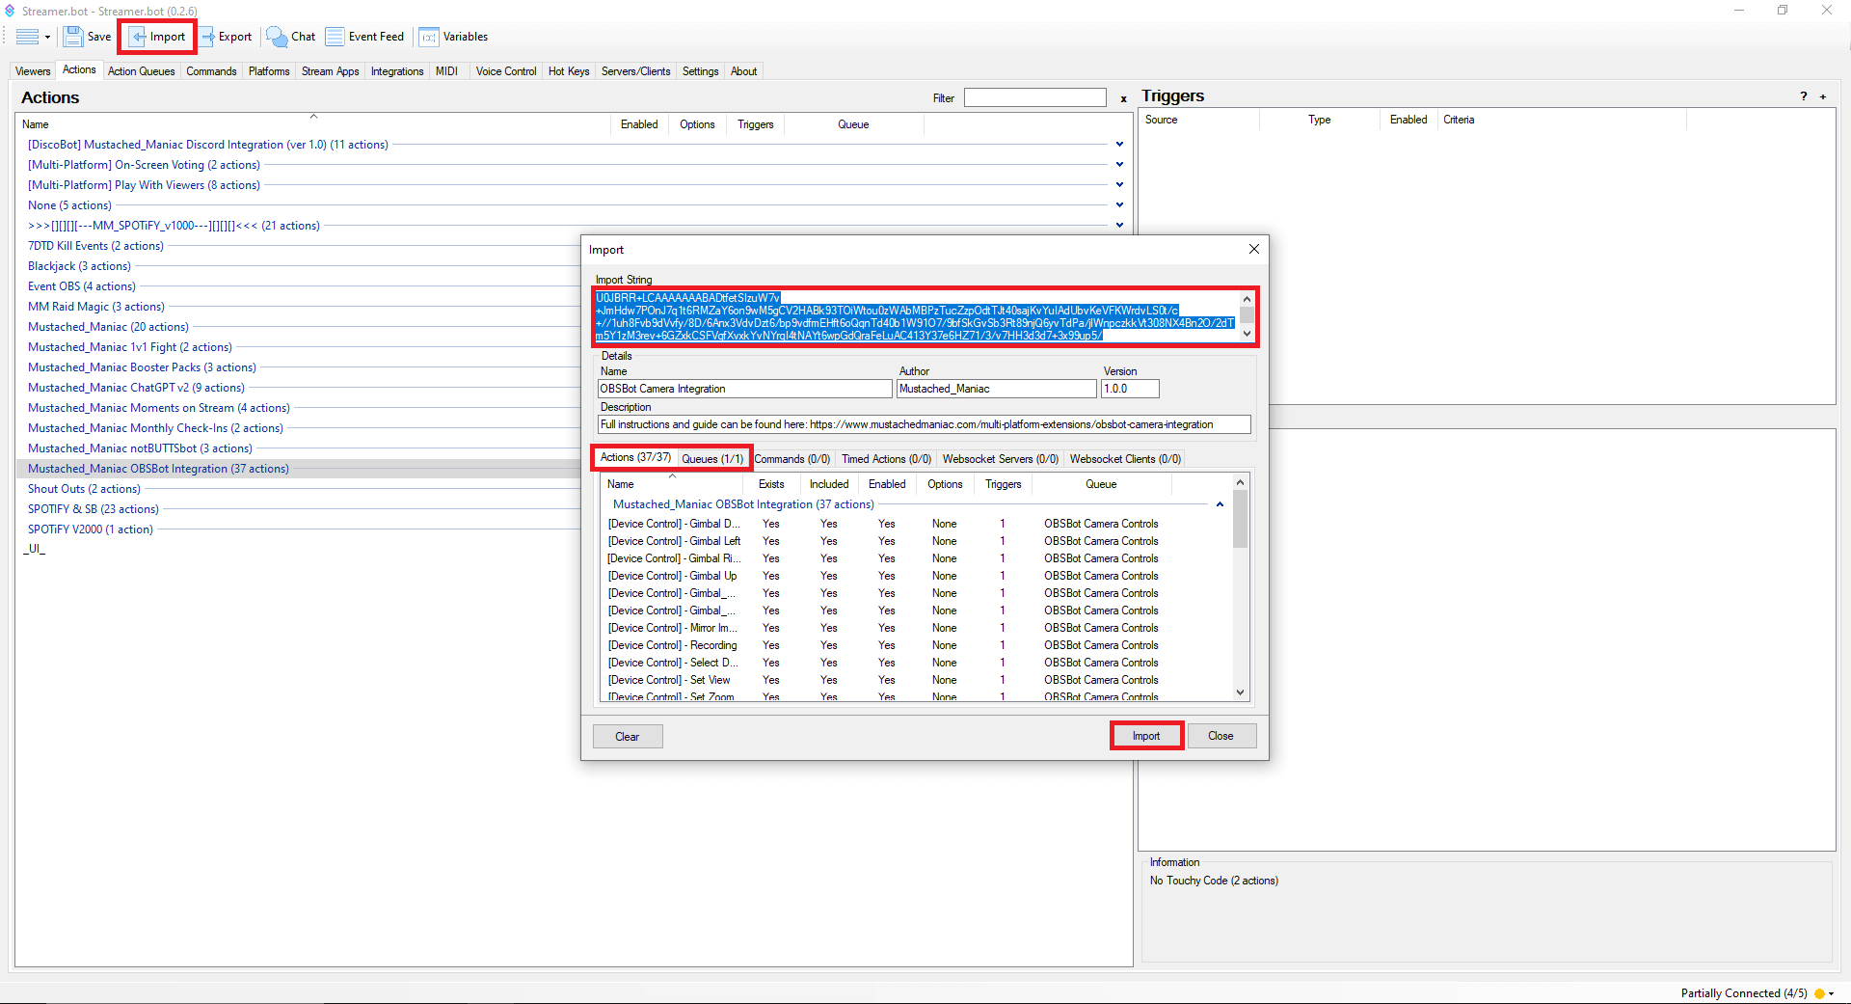Expand the On-Screen Voting group chevron

[1119, 165]
